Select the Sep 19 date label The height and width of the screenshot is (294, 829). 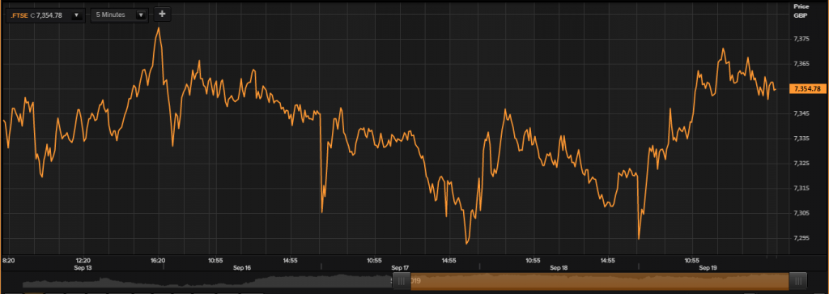pos(708,268)
